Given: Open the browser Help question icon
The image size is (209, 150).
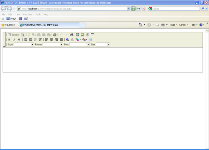Looking at the screenshot, I should (x=201, y=25).
